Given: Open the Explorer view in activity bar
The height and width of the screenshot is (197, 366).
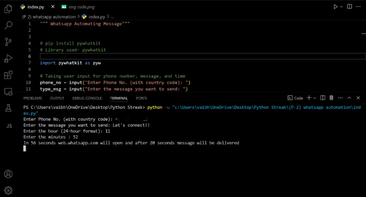Looking at the screenshot, I should coord(8,9).
